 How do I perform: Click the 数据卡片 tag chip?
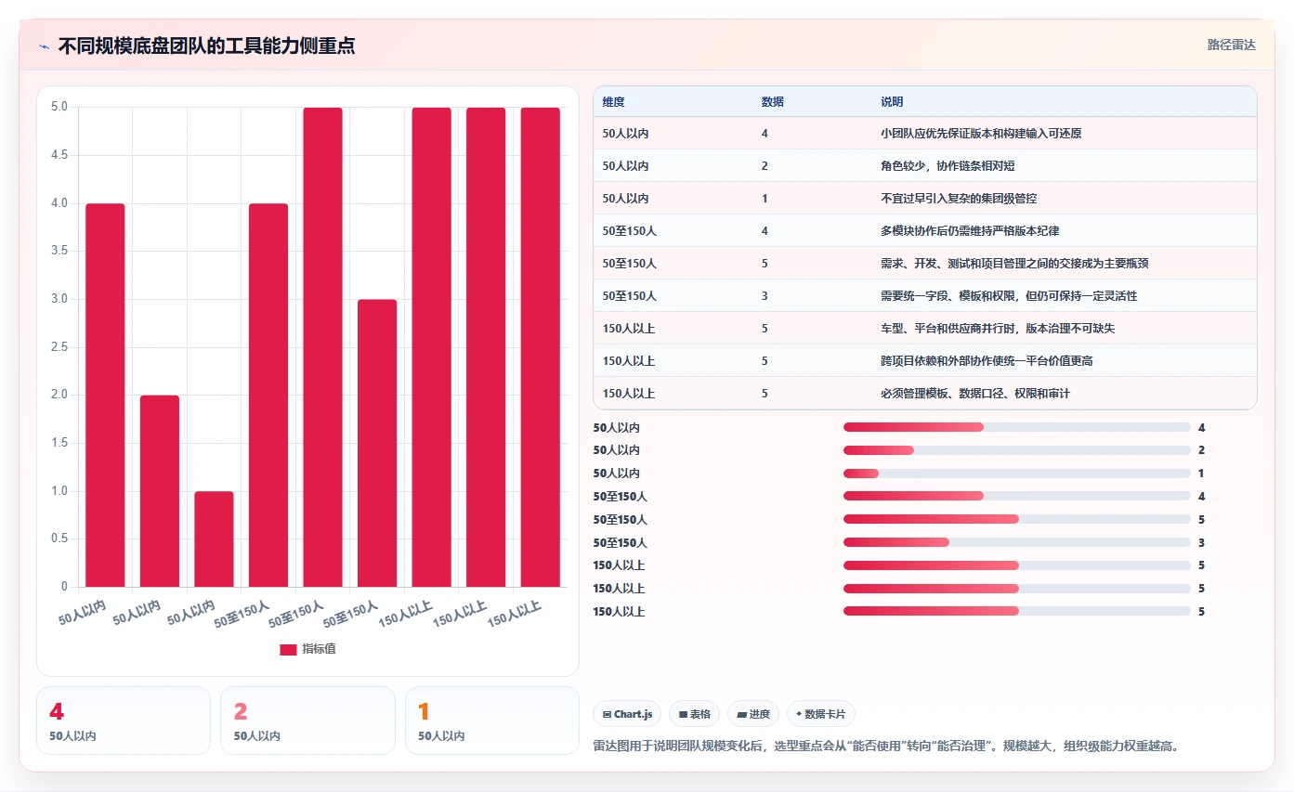821,714
